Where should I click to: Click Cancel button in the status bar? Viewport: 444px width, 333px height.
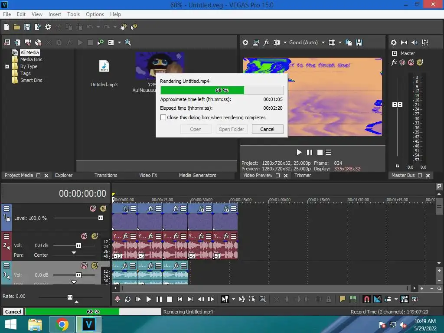pyautogui.click(x=13, y=311)
